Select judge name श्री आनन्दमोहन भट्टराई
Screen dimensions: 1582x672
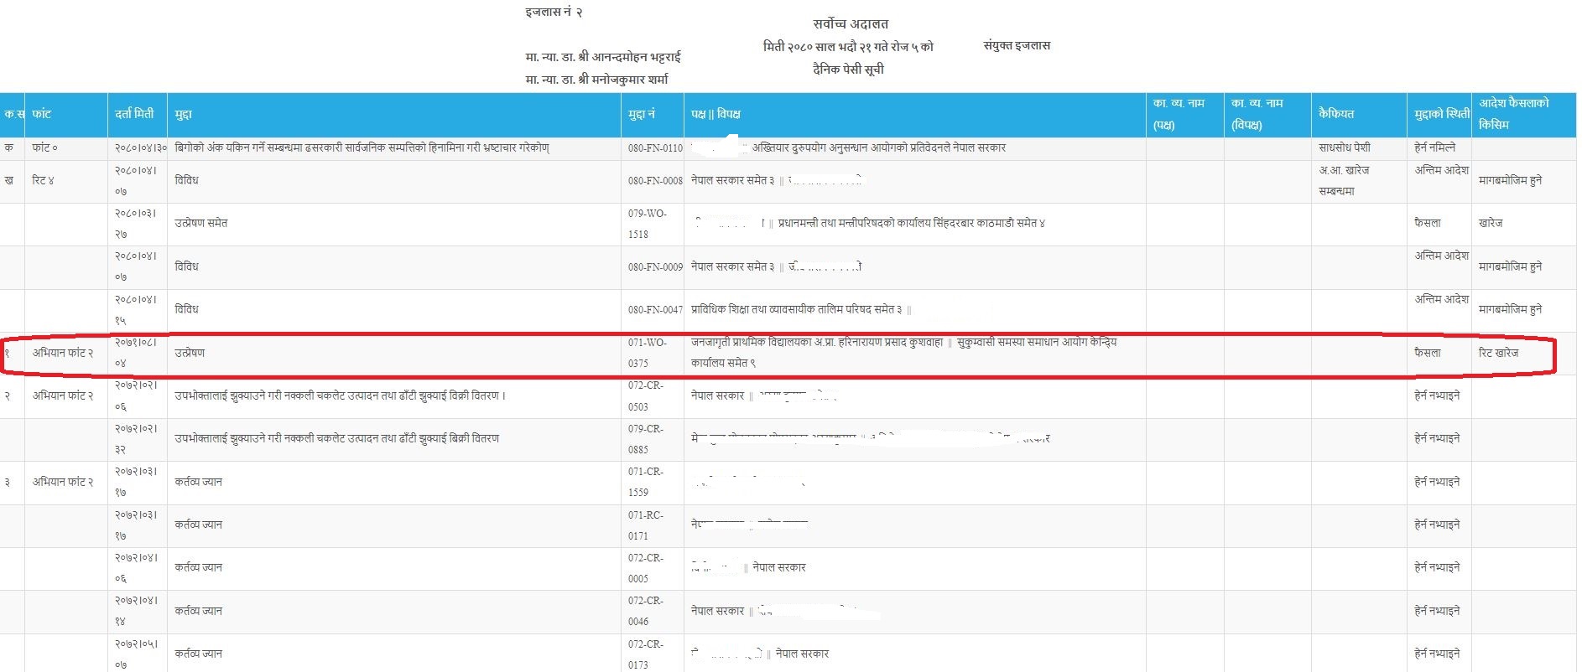click(627, 57)
